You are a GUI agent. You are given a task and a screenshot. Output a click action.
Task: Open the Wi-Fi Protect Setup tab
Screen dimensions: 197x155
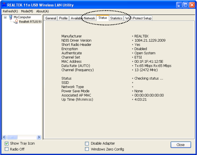click(138, 18)
